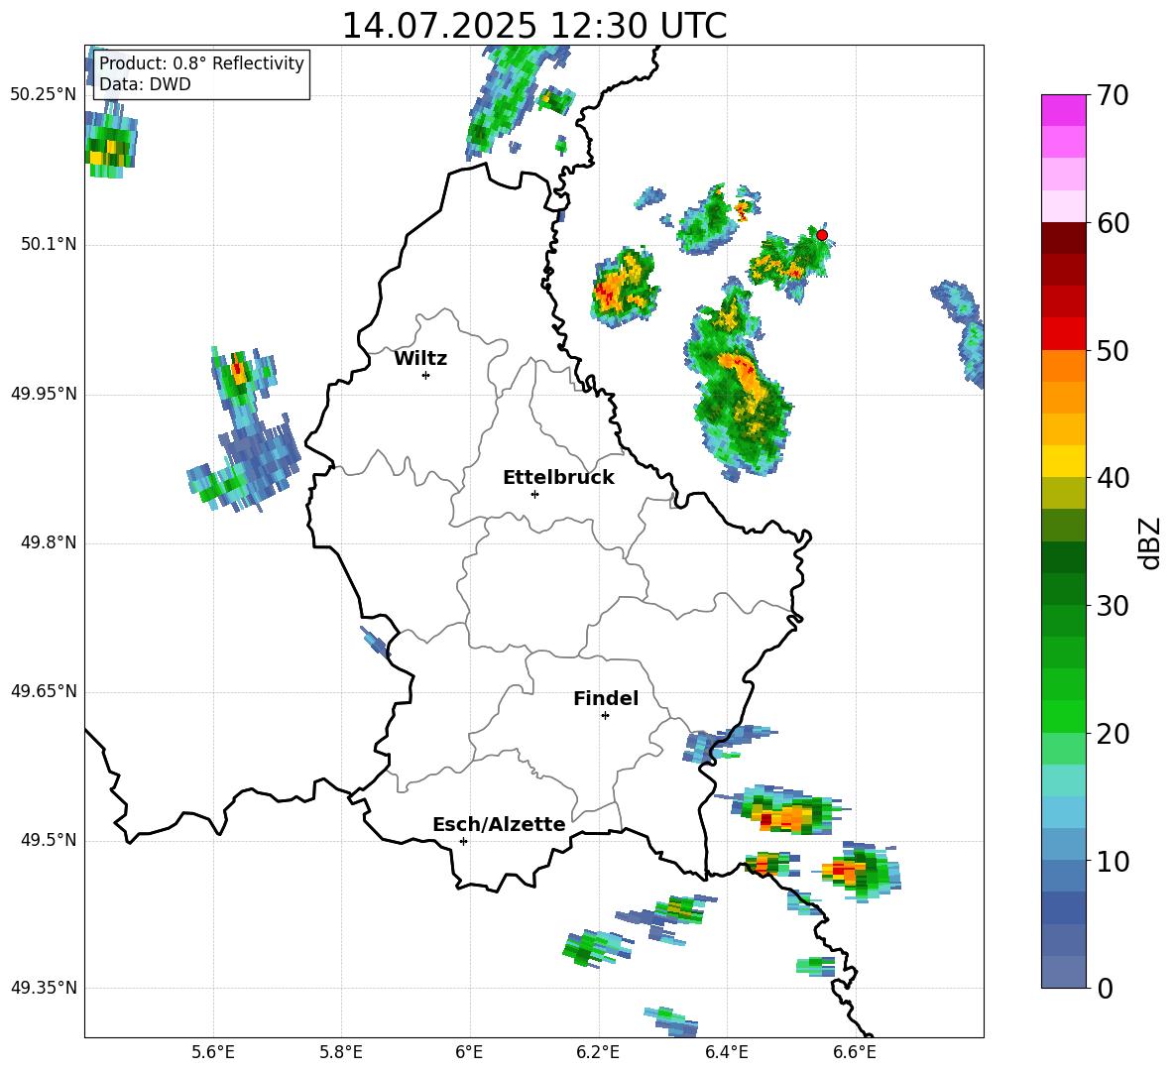The image size is (1174, 1072).
Task: Click the Product: 0.8° Reflectivity label
Action: click(201, 62)
